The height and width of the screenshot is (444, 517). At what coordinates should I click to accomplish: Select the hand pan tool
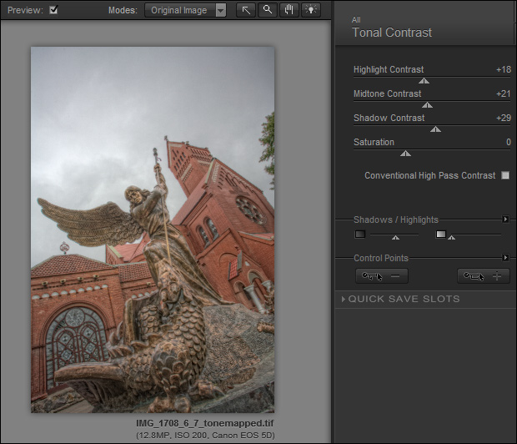289,10
